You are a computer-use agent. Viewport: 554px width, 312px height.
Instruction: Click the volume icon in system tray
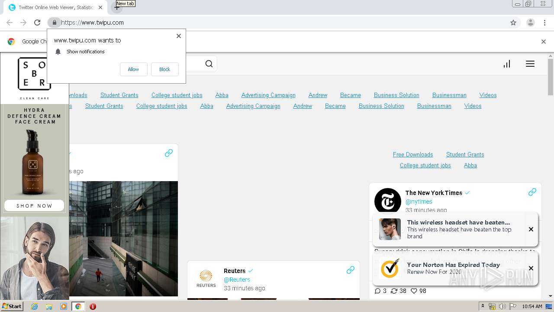pyautogui.click(x=502, y=306)
